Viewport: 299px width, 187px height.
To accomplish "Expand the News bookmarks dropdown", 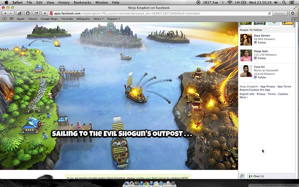I will (98, 19).
